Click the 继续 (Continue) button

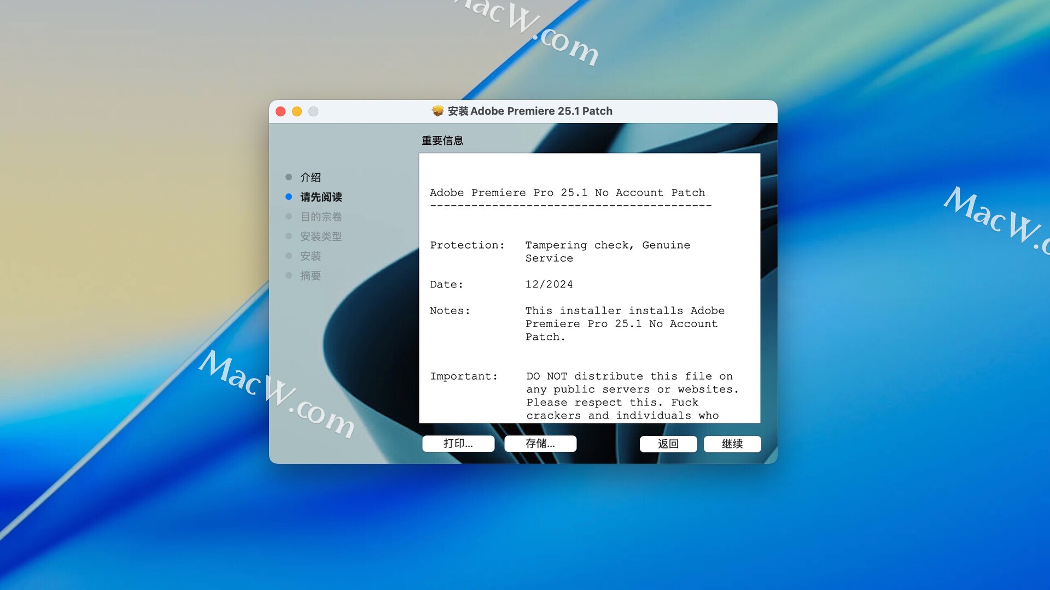tap(732, 444)
